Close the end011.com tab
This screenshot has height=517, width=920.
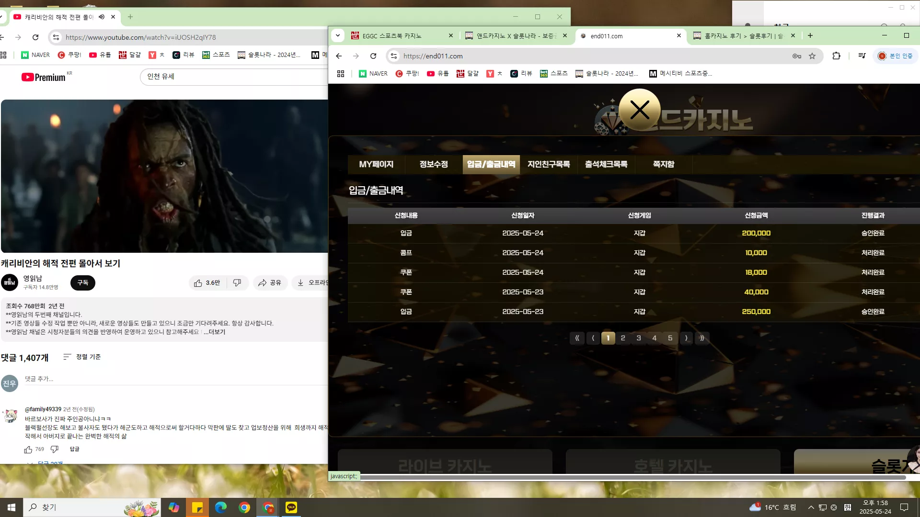click(679, 35)
